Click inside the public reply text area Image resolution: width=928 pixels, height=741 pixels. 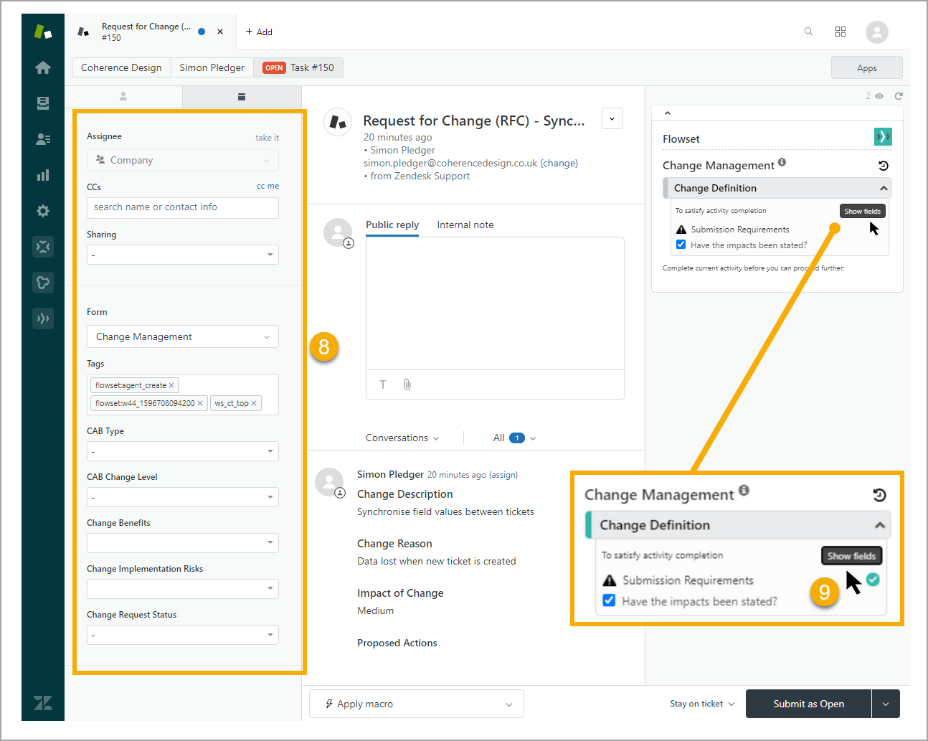click(x=495, y=303)
